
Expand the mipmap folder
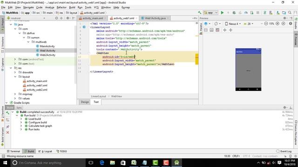[x=15, y=94]
